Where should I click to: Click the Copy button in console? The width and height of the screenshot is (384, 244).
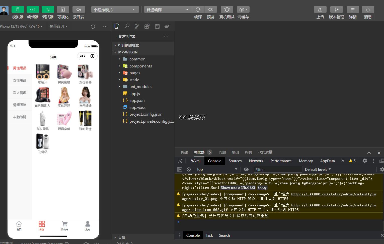[x=262, y=188]
